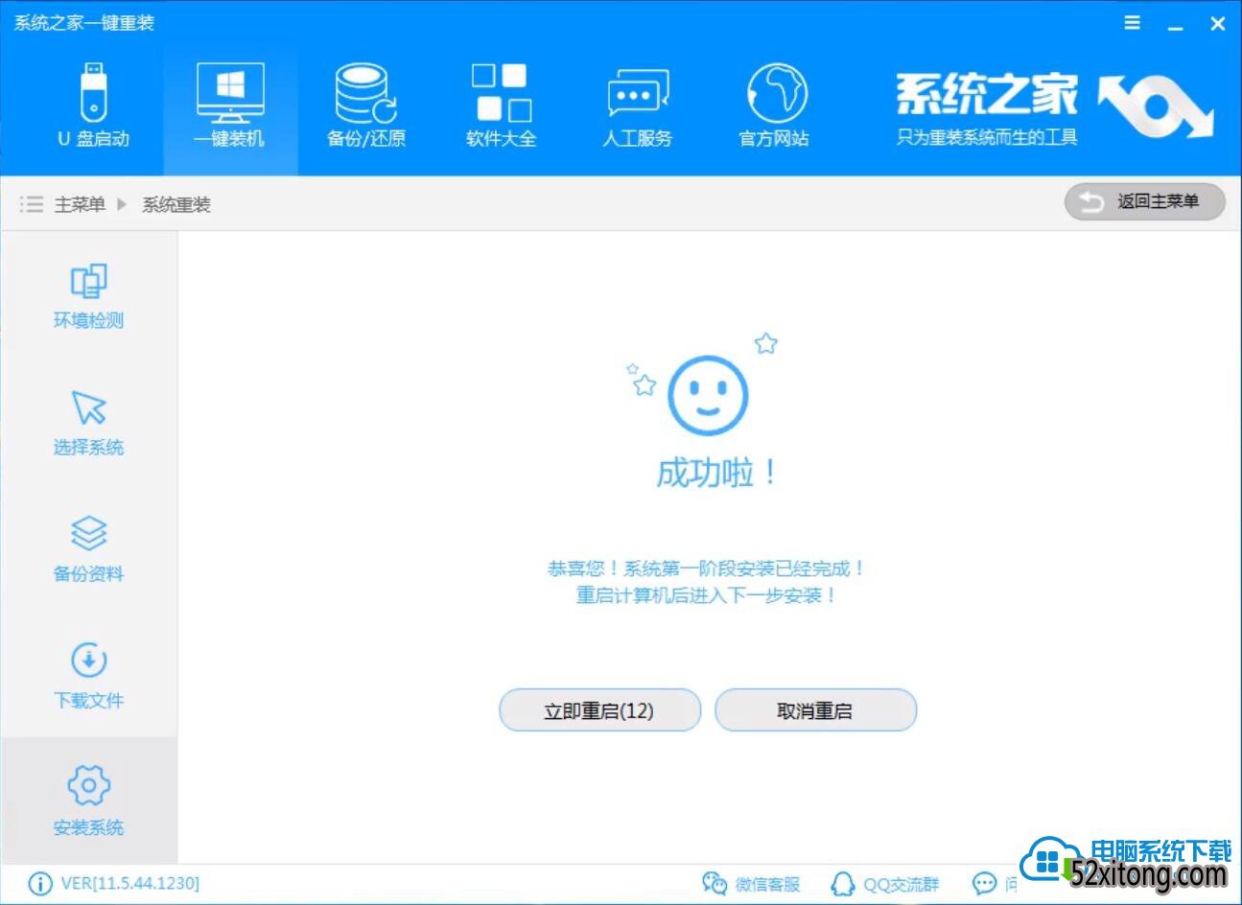Screen dimensions: 1242x905
Task: Click 系统重装 breadcrumb text
Action: point(176,204)
